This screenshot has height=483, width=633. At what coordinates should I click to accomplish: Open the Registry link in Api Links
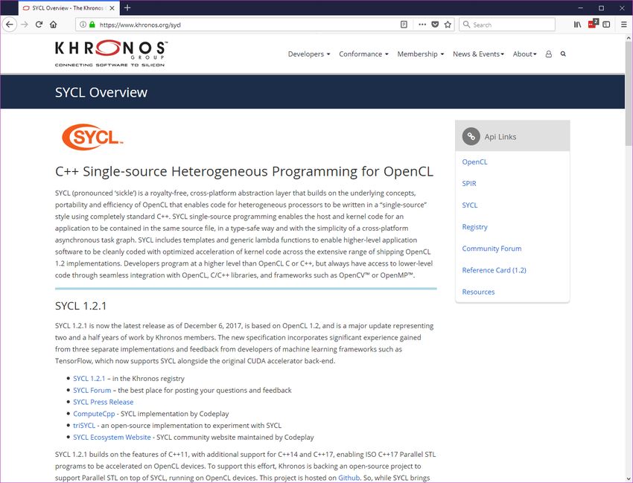pos(475,227)
